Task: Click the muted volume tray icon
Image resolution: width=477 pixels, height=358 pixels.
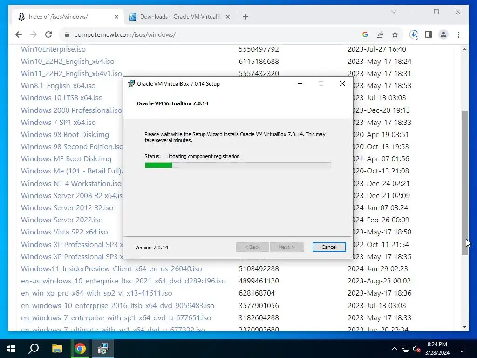Action: click(416, 349)
